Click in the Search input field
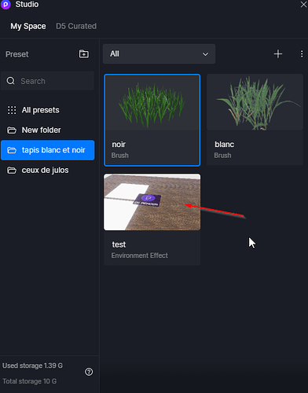Screen dimensions: 308x393 (x=47, y=81)
